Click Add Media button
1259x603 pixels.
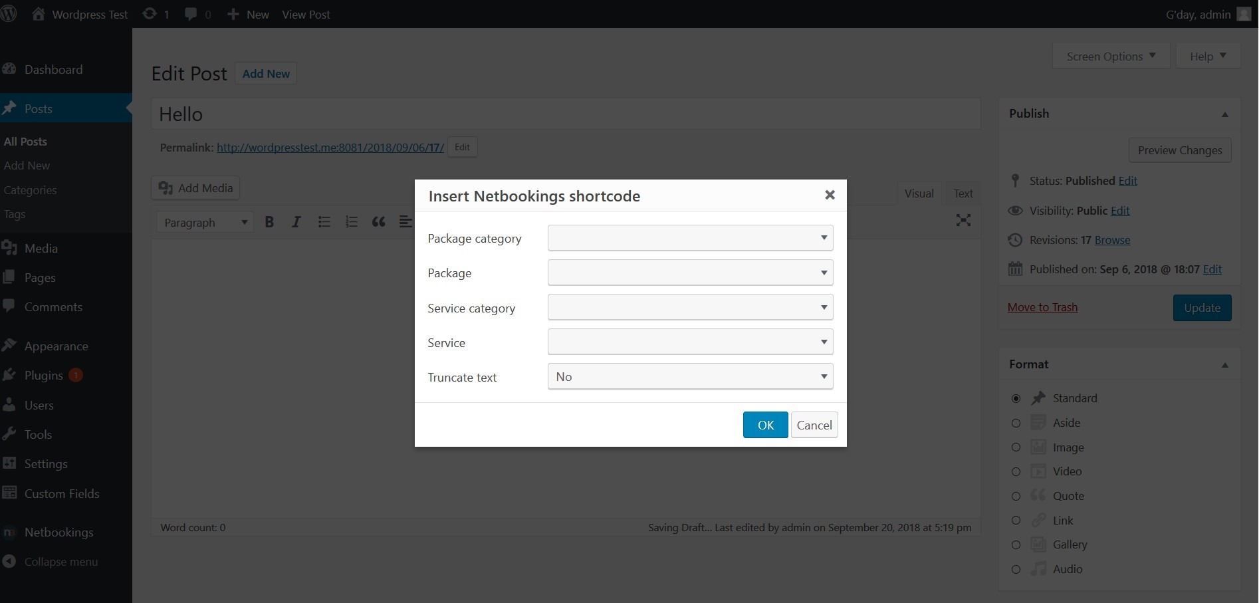[x=195, y=187]
